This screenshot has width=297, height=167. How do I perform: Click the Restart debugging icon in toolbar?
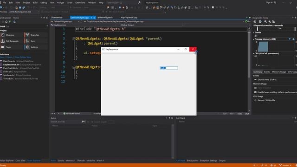pyautogui.click(x=127, y=7)
